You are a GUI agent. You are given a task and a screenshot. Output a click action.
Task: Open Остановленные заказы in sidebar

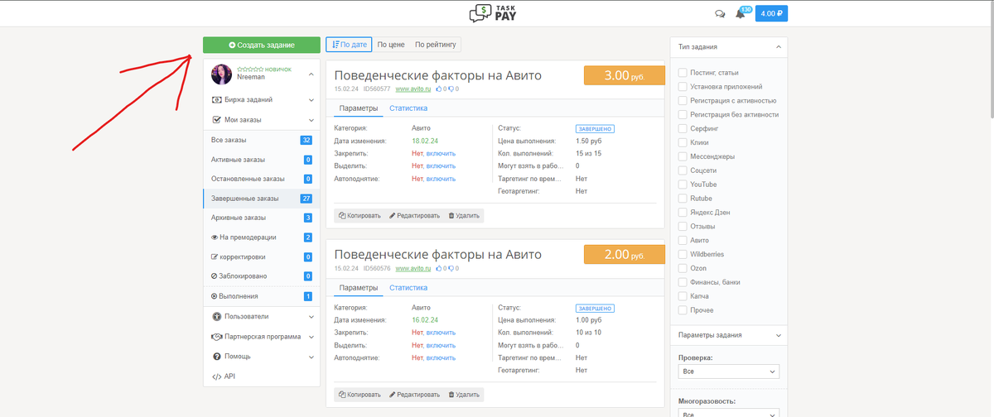pyautogui.click(x=261, y=179)
